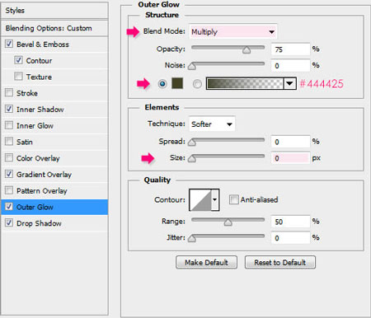
Task: Open the Satin settings
Action: click(x=25, y=142)
